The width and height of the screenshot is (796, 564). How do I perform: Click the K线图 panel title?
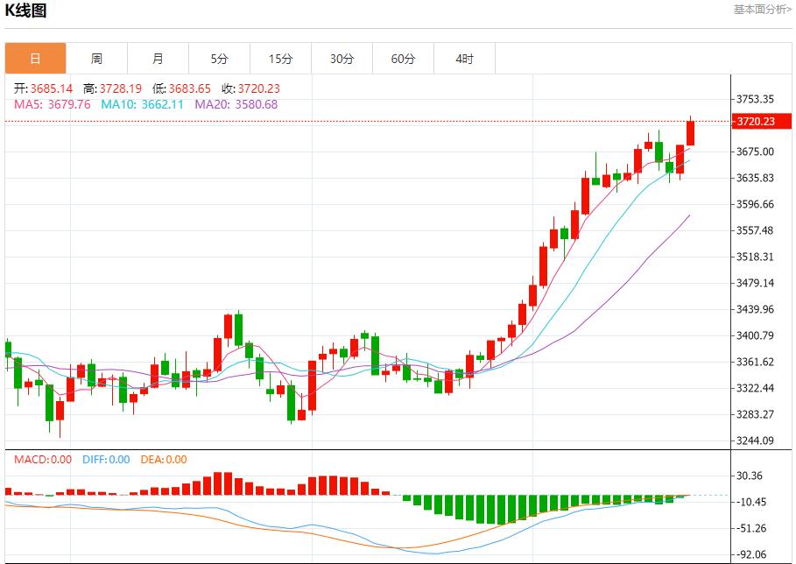(x=26, y=11)
